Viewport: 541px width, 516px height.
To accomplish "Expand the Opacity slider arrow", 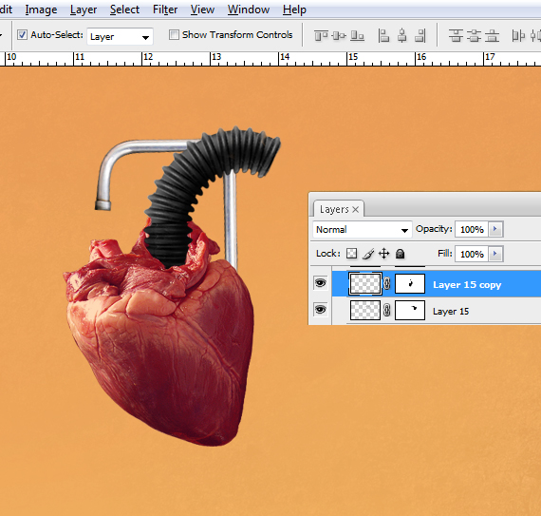I will [495, 229].
